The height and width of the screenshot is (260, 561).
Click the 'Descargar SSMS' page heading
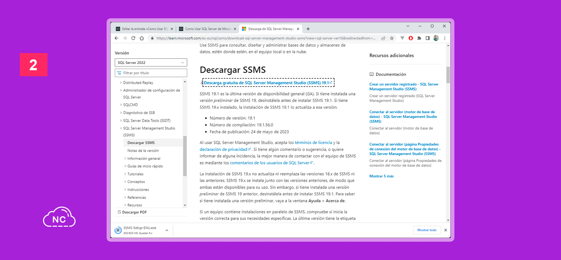[233, 69]
